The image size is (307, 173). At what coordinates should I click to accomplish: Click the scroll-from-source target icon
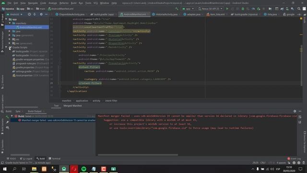pyautogui.click(x=29, y=14)
